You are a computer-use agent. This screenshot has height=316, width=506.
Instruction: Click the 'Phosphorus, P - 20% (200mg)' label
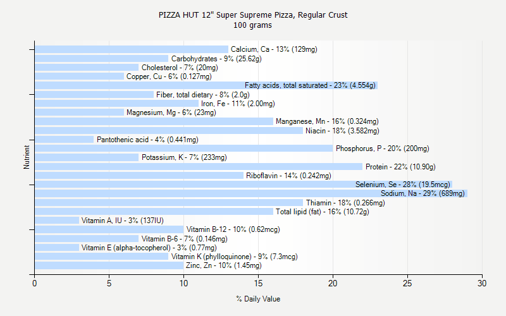[383, 149]
